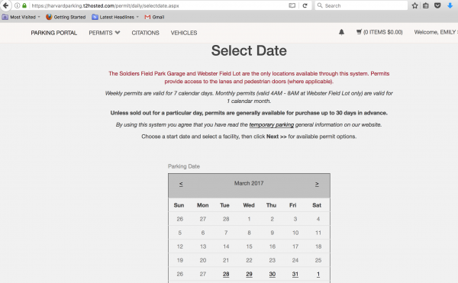Go back with the browser back arrow
Image resolution: width=458 pixels, height=283 pixels.
pos(5,5)
